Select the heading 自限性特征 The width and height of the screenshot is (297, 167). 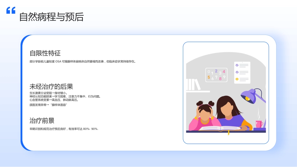(45, 53)
